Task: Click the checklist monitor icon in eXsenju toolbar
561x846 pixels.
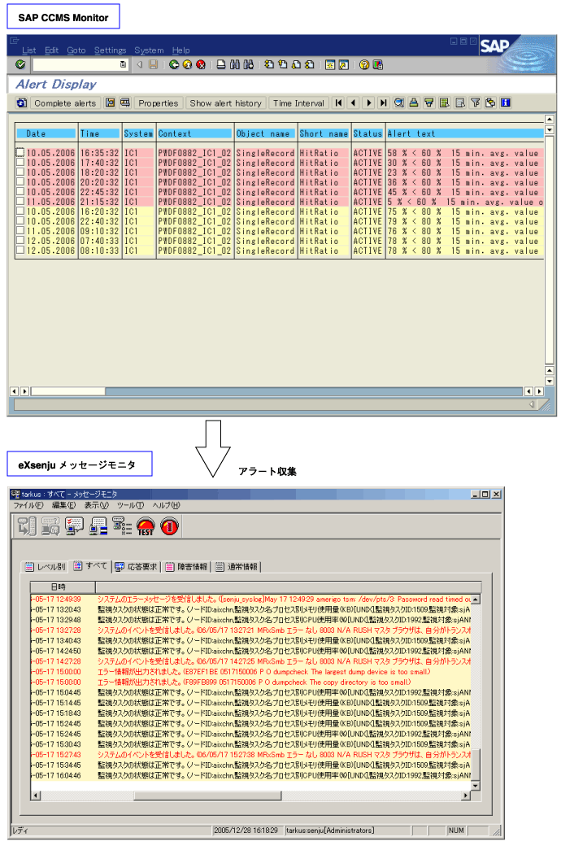Action: [x=75, y=526]
